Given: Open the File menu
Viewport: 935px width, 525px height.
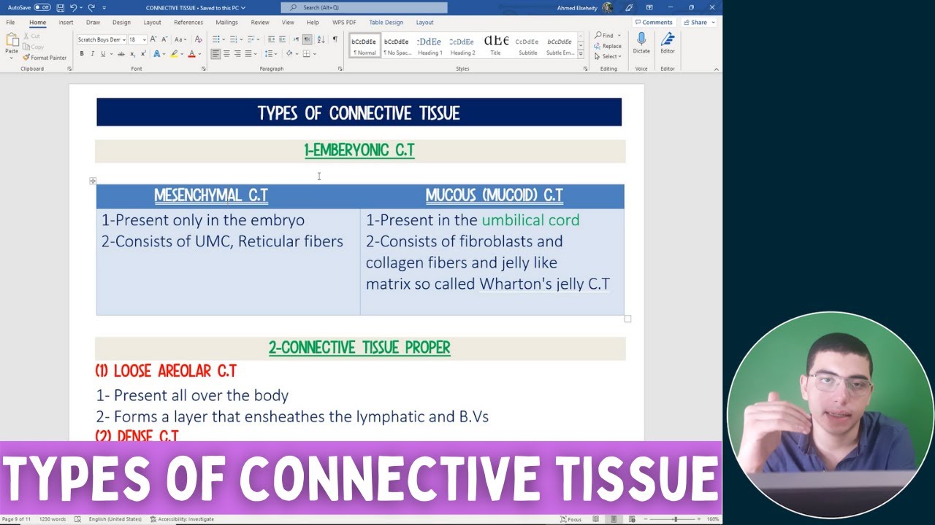Looking at the screenshot, I should pyautogui.click(x=10, y=23).
